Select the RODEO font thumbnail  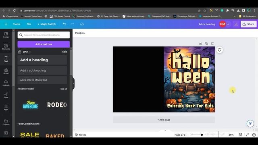(57, 105)
